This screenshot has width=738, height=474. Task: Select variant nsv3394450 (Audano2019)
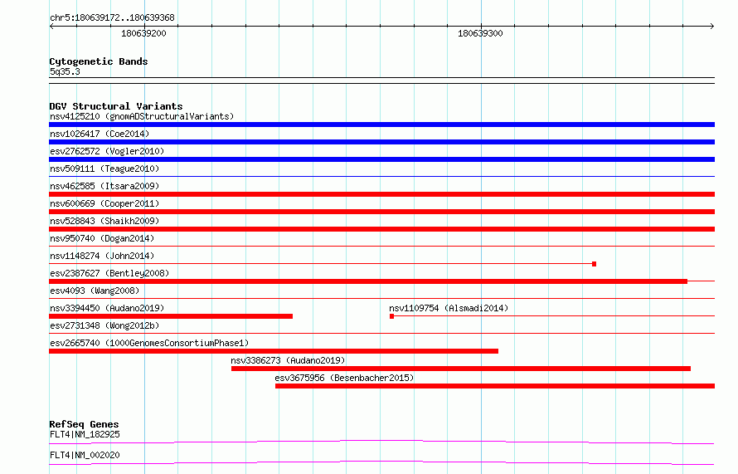(107, 308)
